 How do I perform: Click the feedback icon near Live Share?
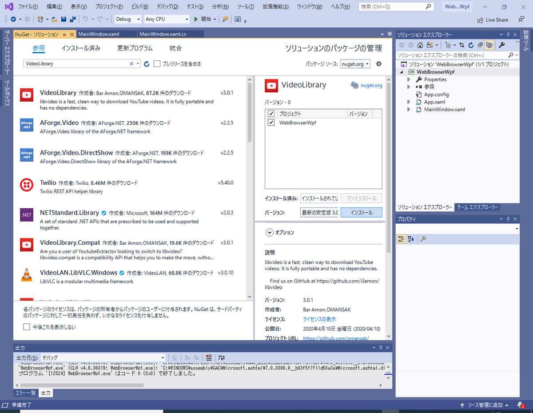point(521,20)
